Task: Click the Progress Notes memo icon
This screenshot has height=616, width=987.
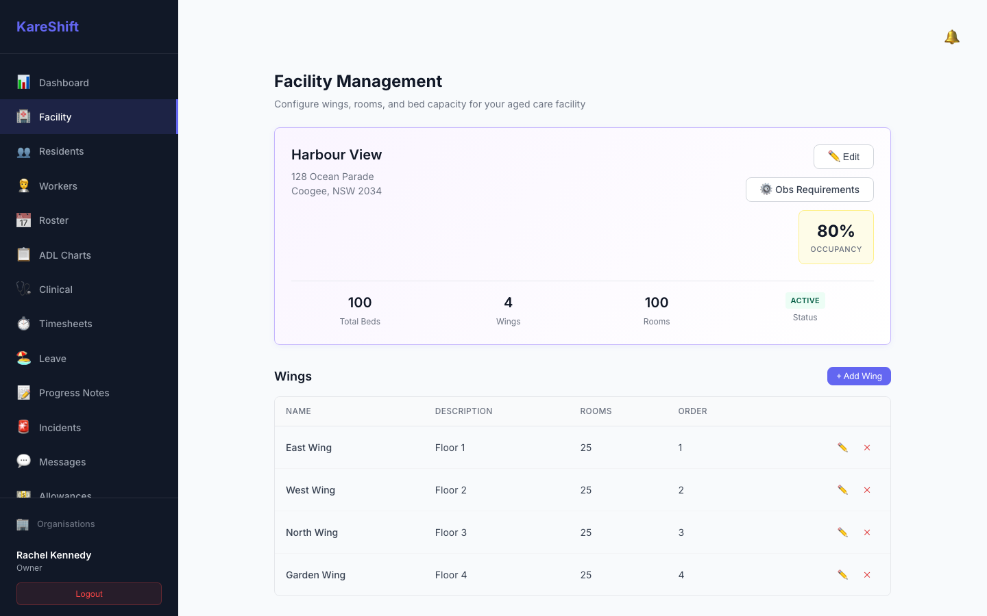Action: point(23,393)
